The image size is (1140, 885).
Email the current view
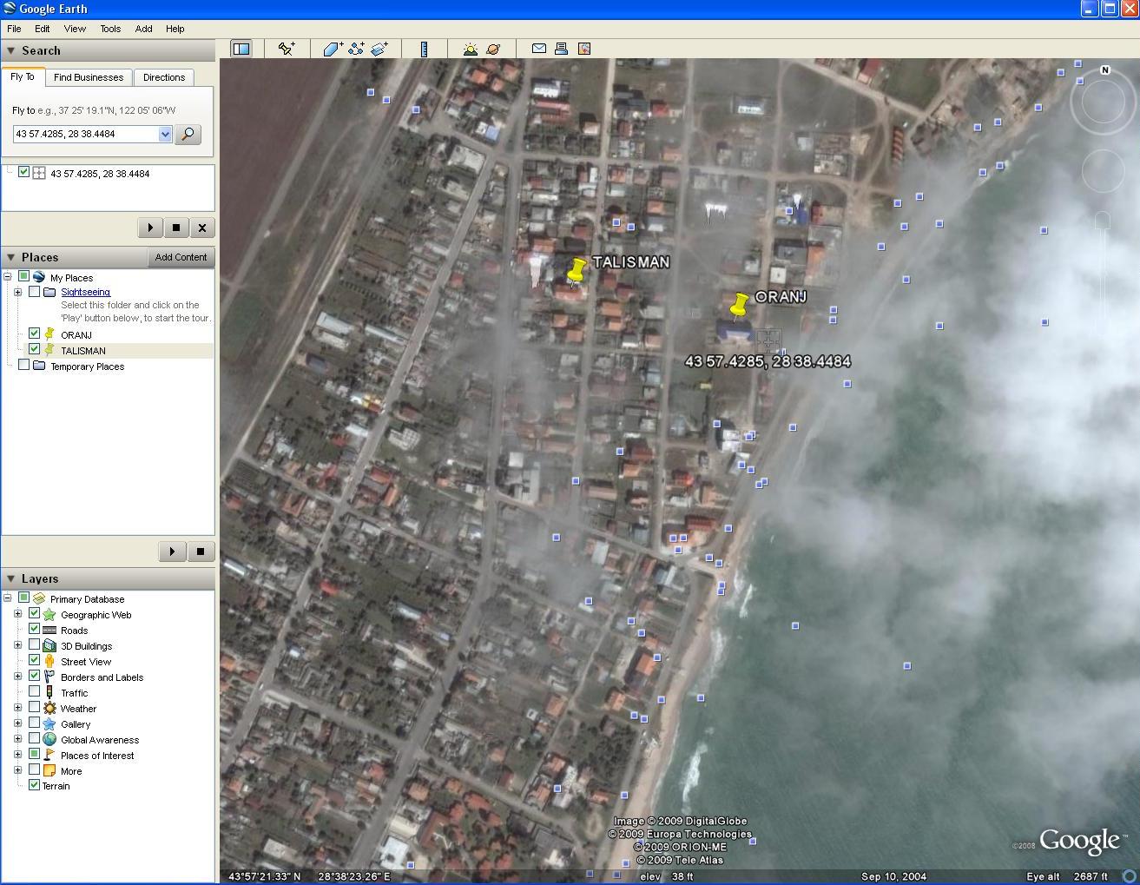(x=538, y=49)
